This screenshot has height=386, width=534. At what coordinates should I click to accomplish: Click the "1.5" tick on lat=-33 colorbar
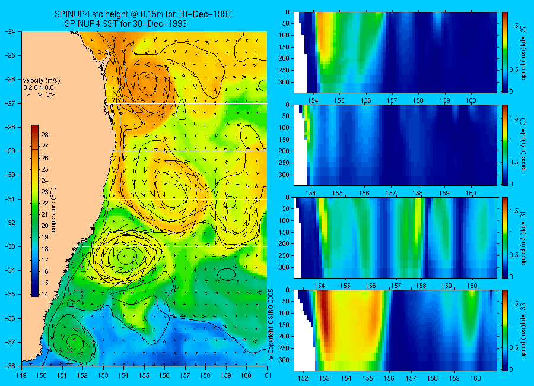coord(514,303)
